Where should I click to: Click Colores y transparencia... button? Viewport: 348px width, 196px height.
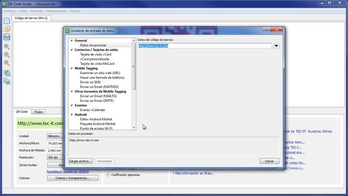72,178
